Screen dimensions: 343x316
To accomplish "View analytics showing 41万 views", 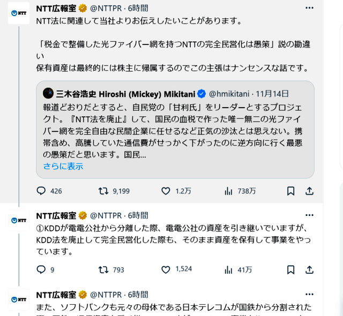I will pyautogui.click(x=228, y=269).
